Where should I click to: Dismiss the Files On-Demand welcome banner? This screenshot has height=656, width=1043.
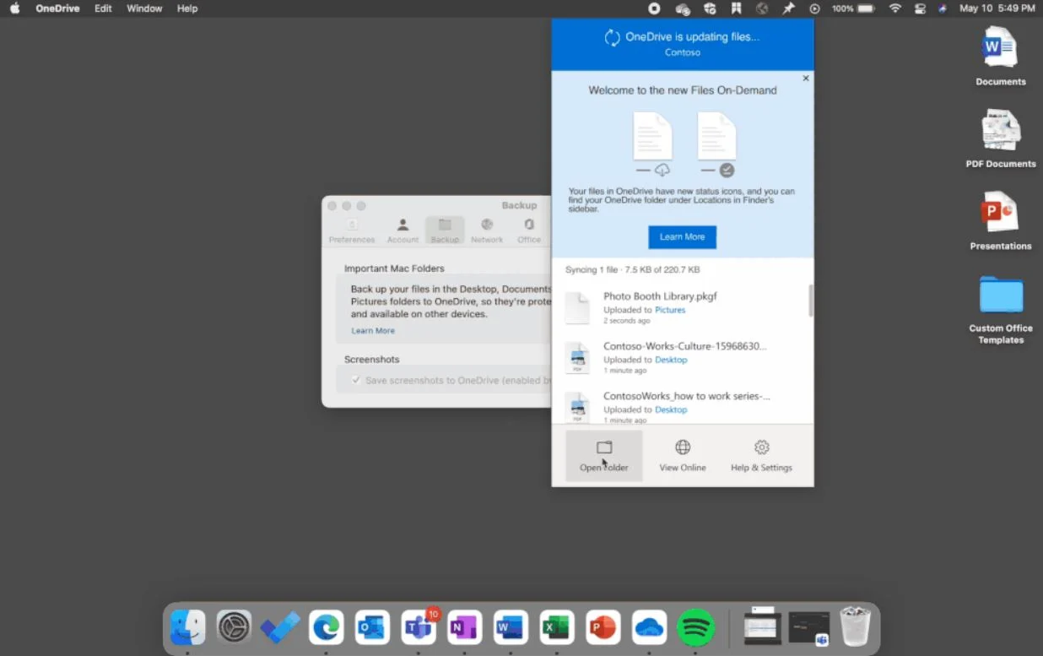[x=805, y=79]
